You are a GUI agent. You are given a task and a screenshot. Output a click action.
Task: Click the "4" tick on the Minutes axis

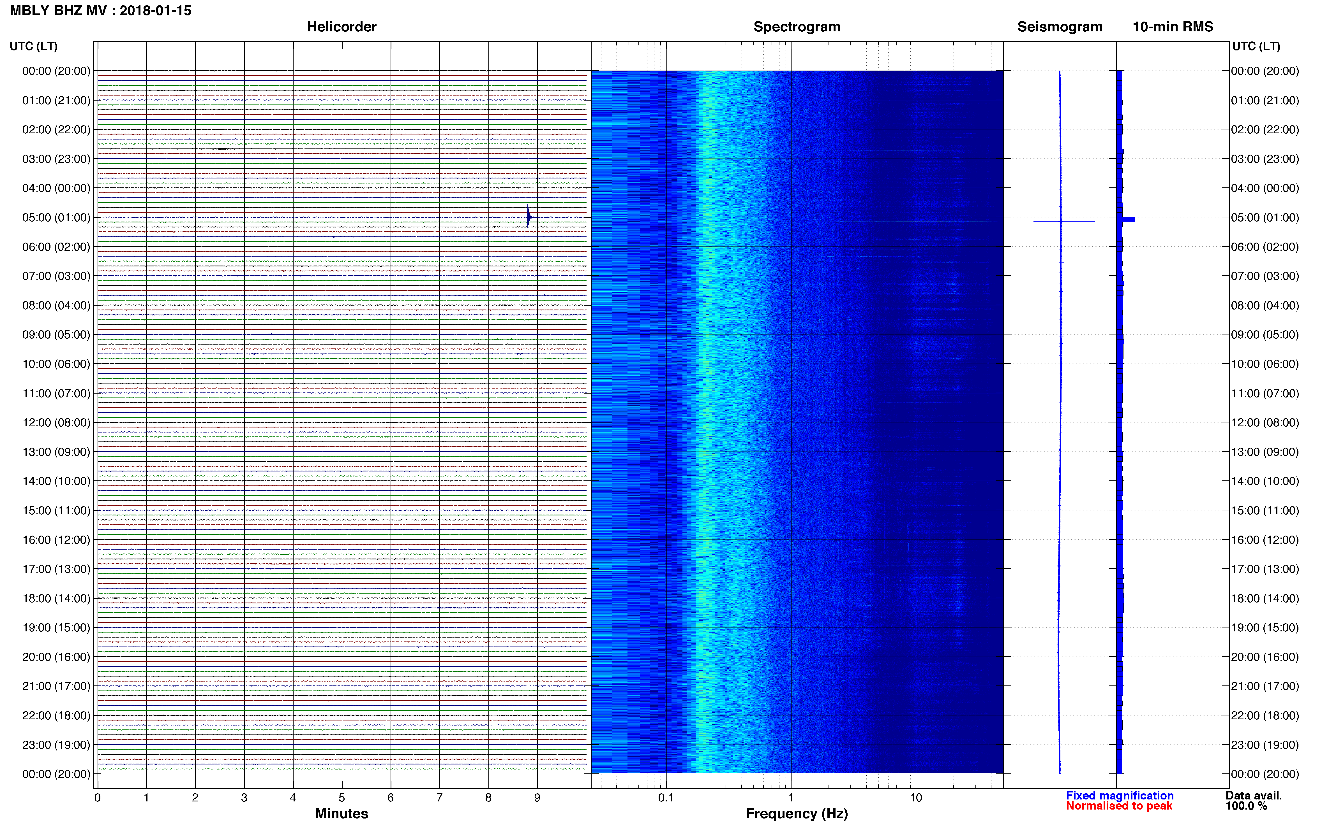click(x=293, y=798)
